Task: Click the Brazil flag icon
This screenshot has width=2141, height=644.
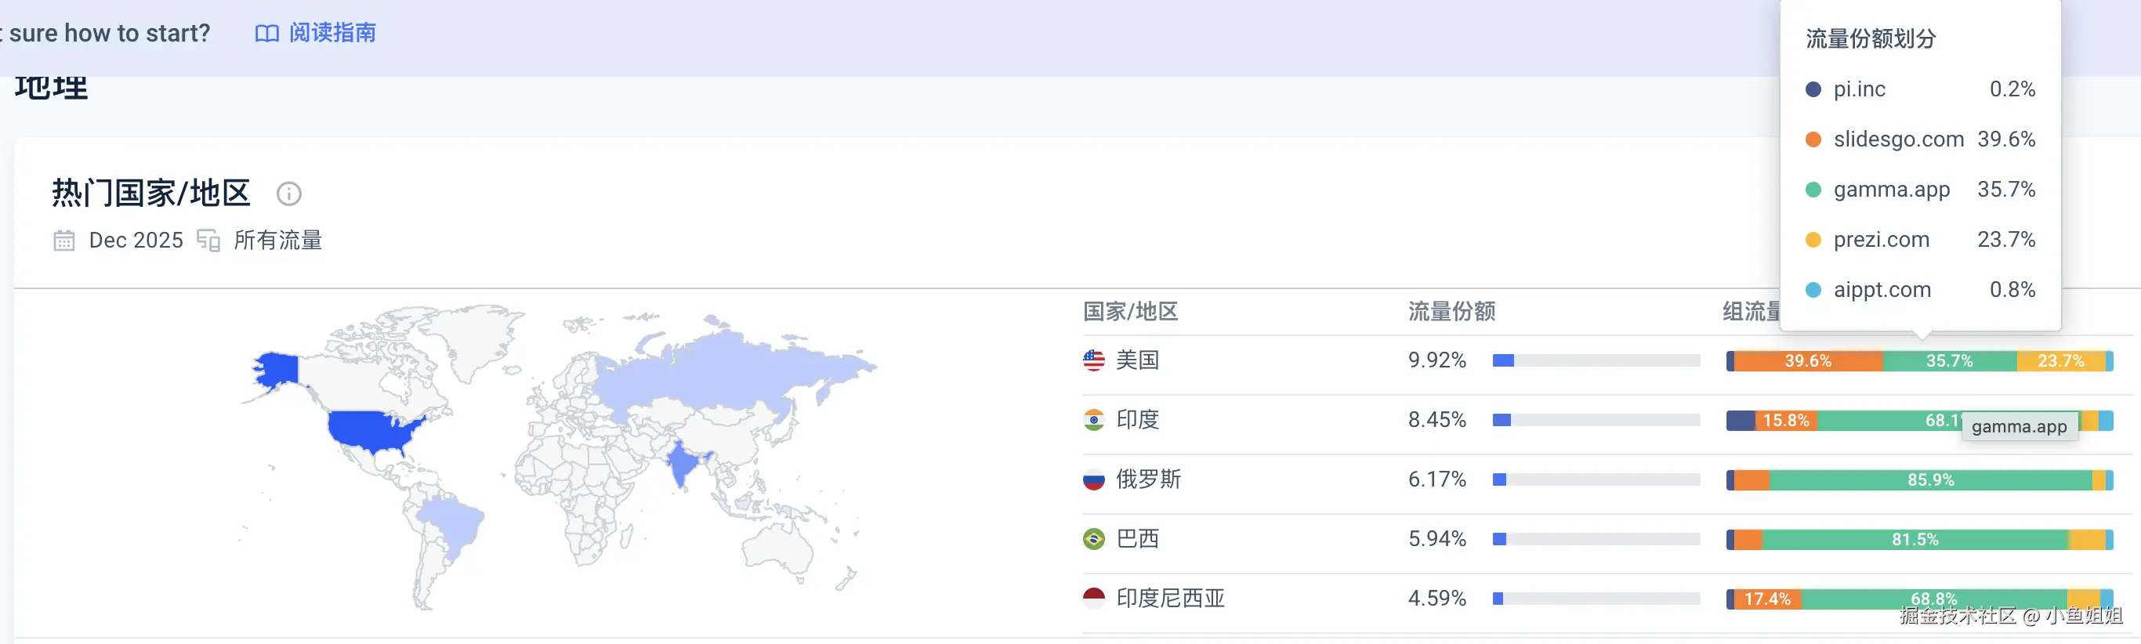Action: [x=1094, y=539]
